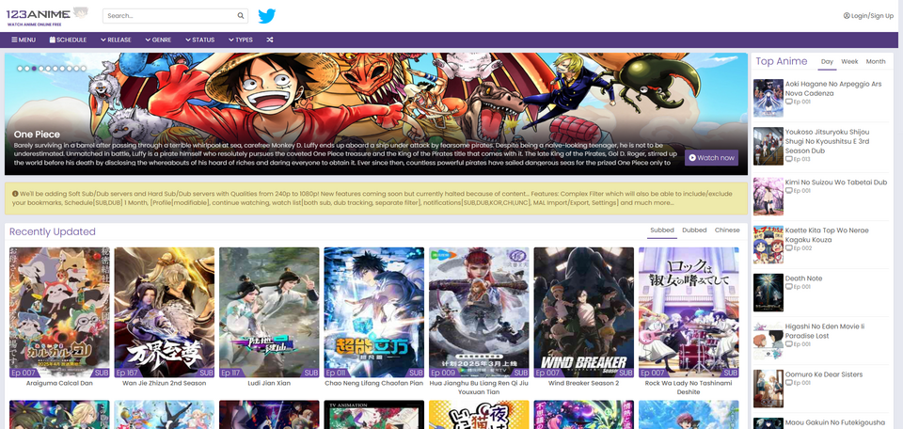Screen dimensions: 903x429
Task: Click the Recently Updated heading
Action: click(53, 231)
